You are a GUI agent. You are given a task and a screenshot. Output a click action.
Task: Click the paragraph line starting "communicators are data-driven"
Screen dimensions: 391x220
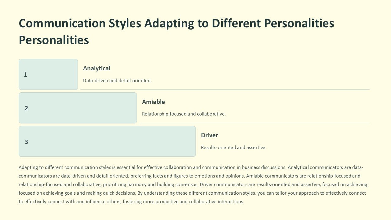tap(189, 176)
